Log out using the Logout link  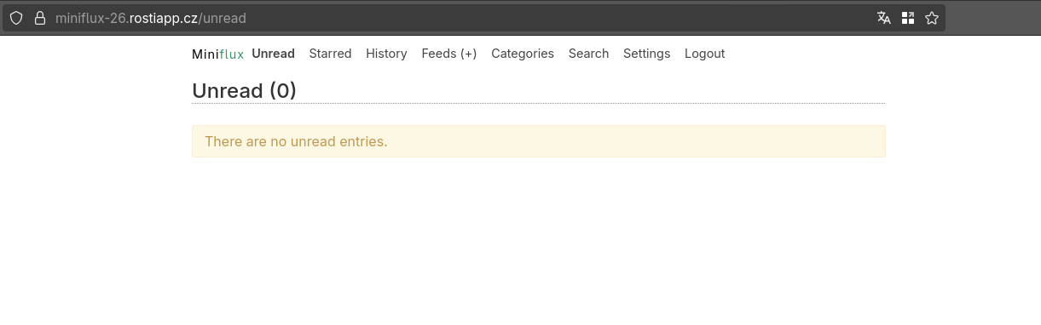pos(705,54)
